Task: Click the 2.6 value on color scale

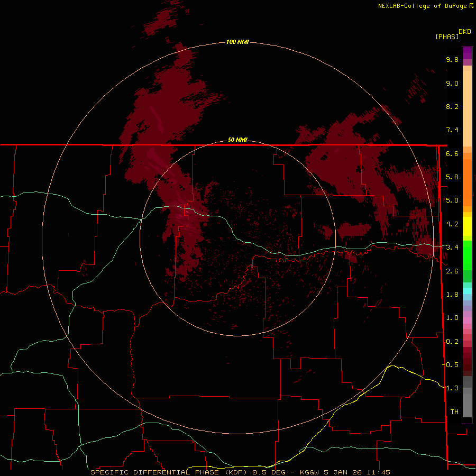Action: click(452, 271)
